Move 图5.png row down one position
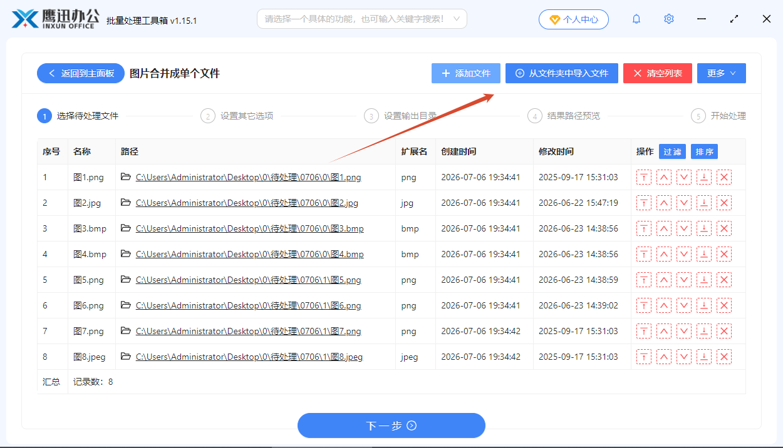The height and width of the screenshot is (448, 783). [x=684, y=280]
